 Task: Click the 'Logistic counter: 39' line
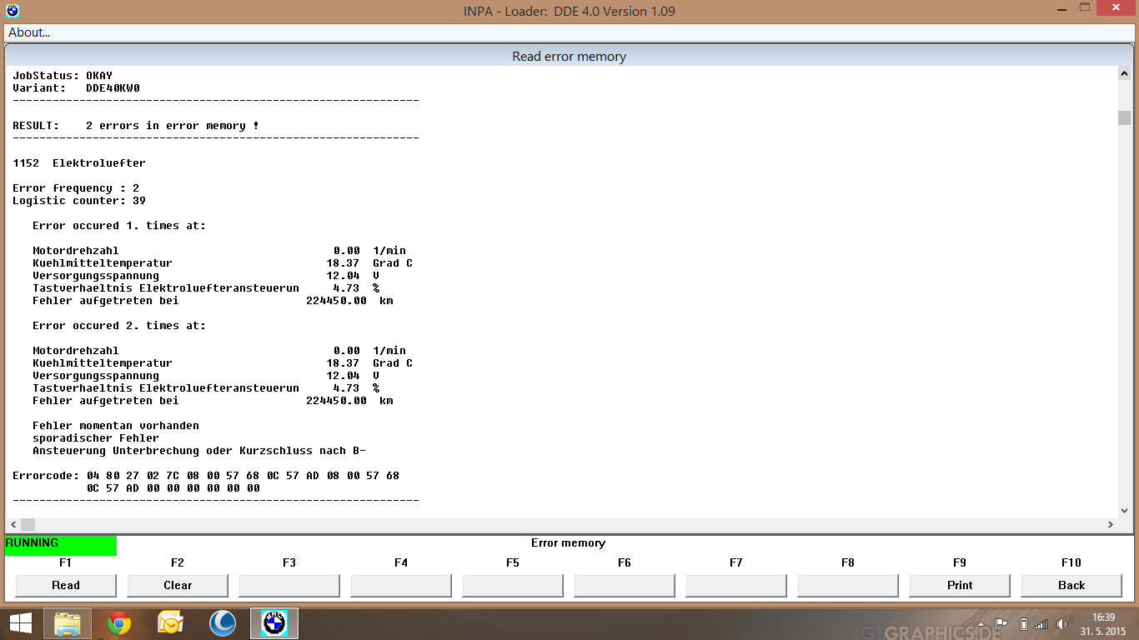pos(79,201)
